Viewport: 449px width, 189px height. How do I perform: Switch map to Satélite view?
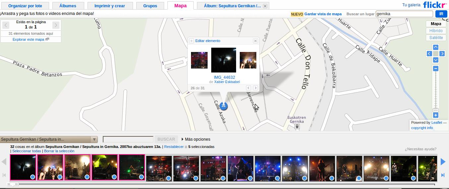[x=436, y=38]
